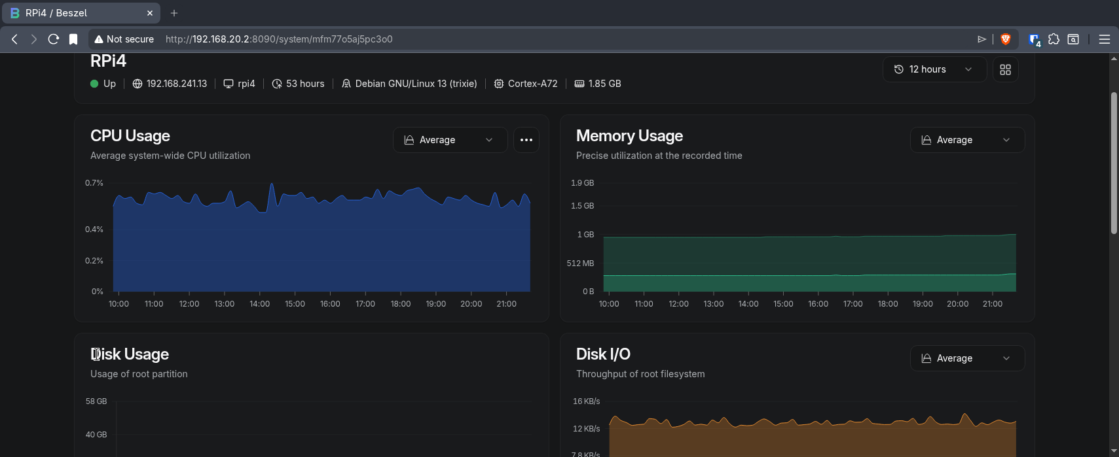Click the monitor icon beside rpi4
Image resolution: width=1119 pixels, height=457 pixels.
[x=229, y=84]
